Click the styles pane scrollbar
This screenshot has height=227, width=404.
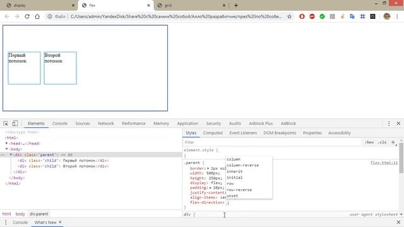coord(401,158)
